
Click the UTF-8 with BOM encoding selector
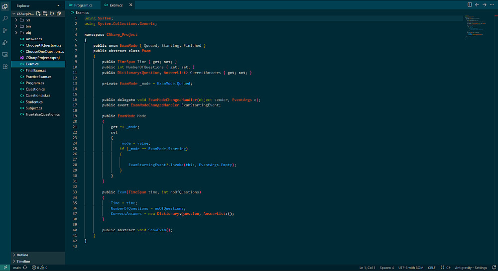(410, 268)
